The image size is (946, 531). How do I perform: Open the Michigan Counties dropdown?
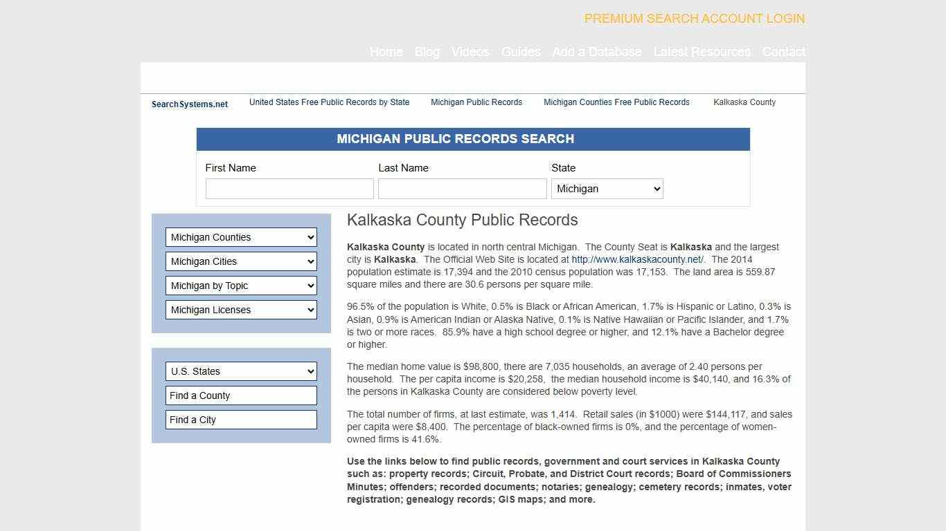click(x=240, y=237)
